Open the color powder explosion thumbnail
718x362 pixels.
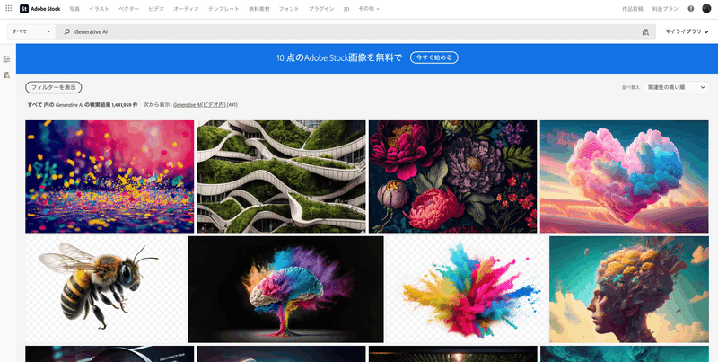coord(467,289)
